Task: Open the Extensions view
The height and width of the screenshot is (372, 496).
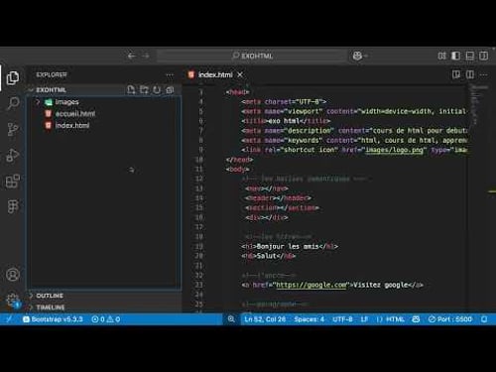Action: tap(13, 181)
